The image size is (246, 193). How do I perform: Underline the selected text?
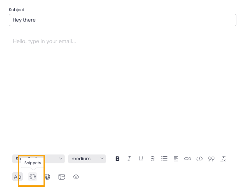pos(141,159)
